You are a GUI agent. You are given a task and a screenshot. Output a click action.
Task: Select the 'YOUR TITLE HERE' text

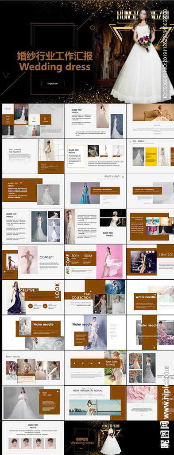(47, 394)
